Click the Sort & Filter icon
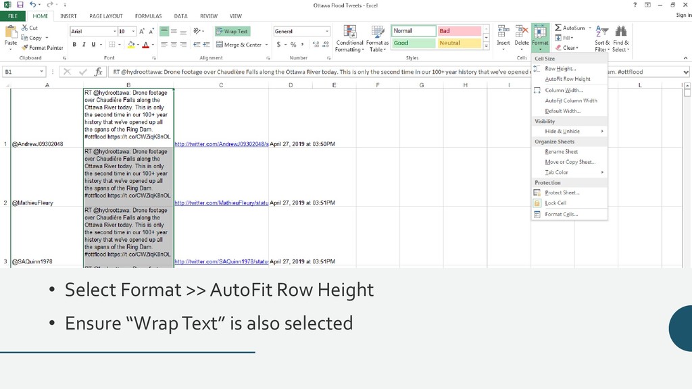 pyautogui.click(x=601, y=32)
